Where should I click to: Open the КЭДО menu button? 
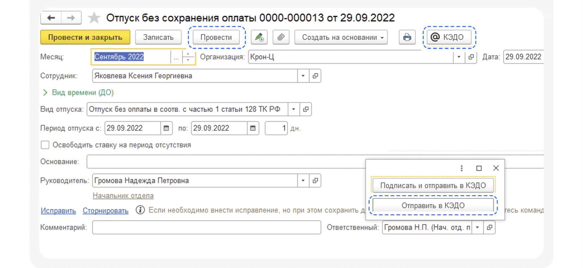click(449, 37)
